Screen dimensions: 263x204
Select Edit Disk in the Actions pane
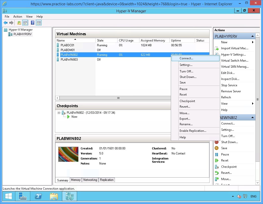(x=227, y=73)
